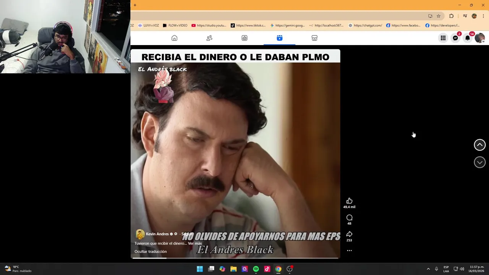Open Task View on the taskbar
This screenshot has height=275, width=489.
pyautogui.click(x=211, y=269)
